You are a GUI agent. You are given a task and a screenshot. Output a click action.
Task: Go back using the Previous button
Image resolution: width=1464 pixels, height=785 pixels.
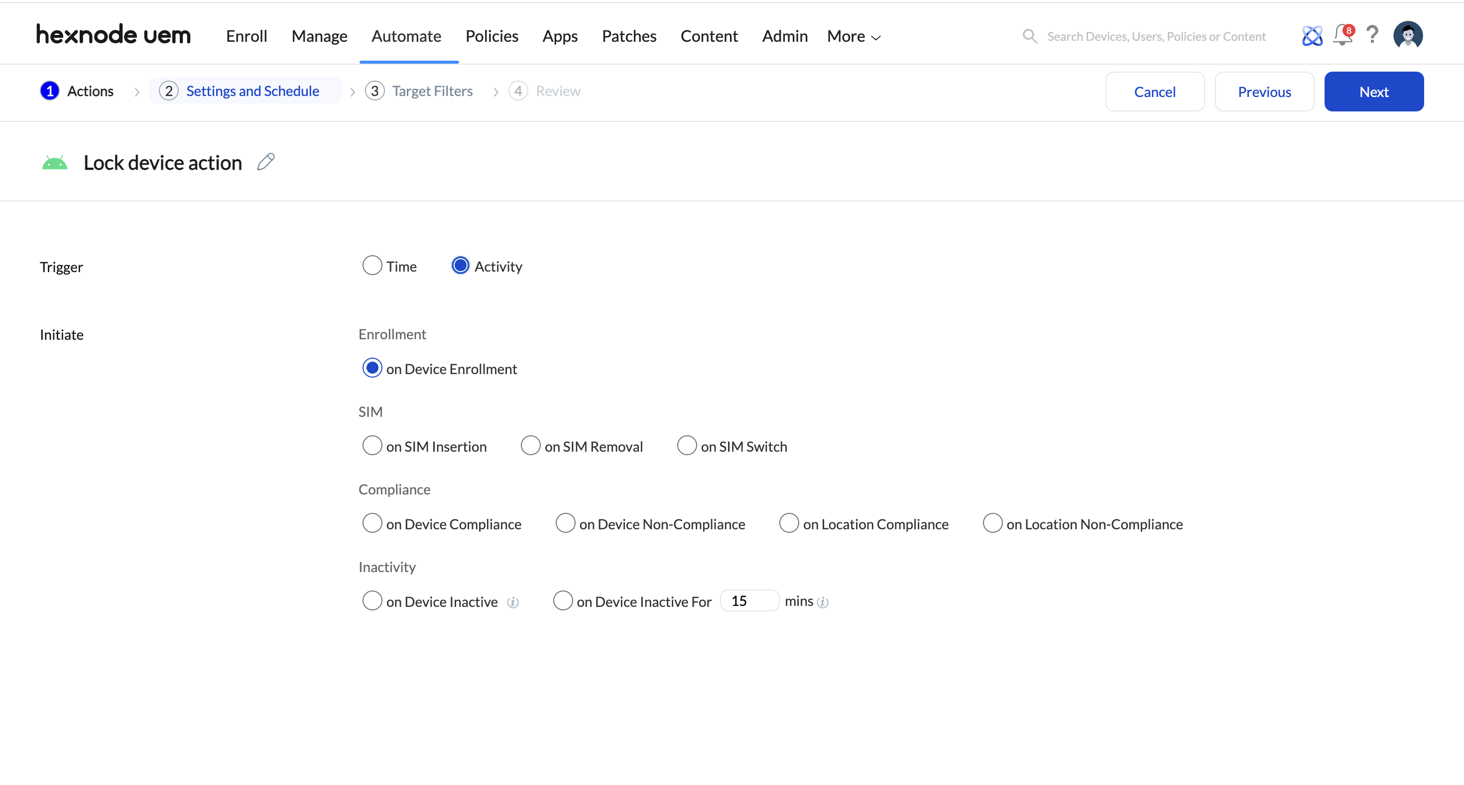tap(1264, 92)
